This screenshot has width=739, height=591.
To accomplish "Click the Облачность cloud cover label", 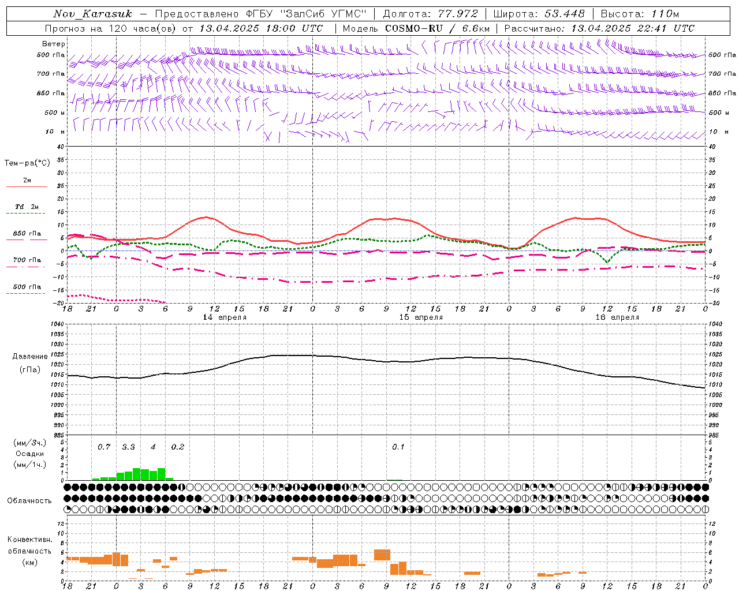I will click(29, 501).
